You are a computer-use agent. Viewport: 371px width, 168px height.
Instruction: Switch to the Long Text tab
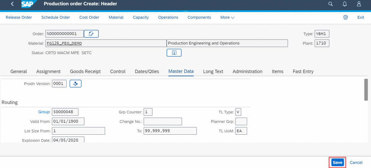click(213, 71)
